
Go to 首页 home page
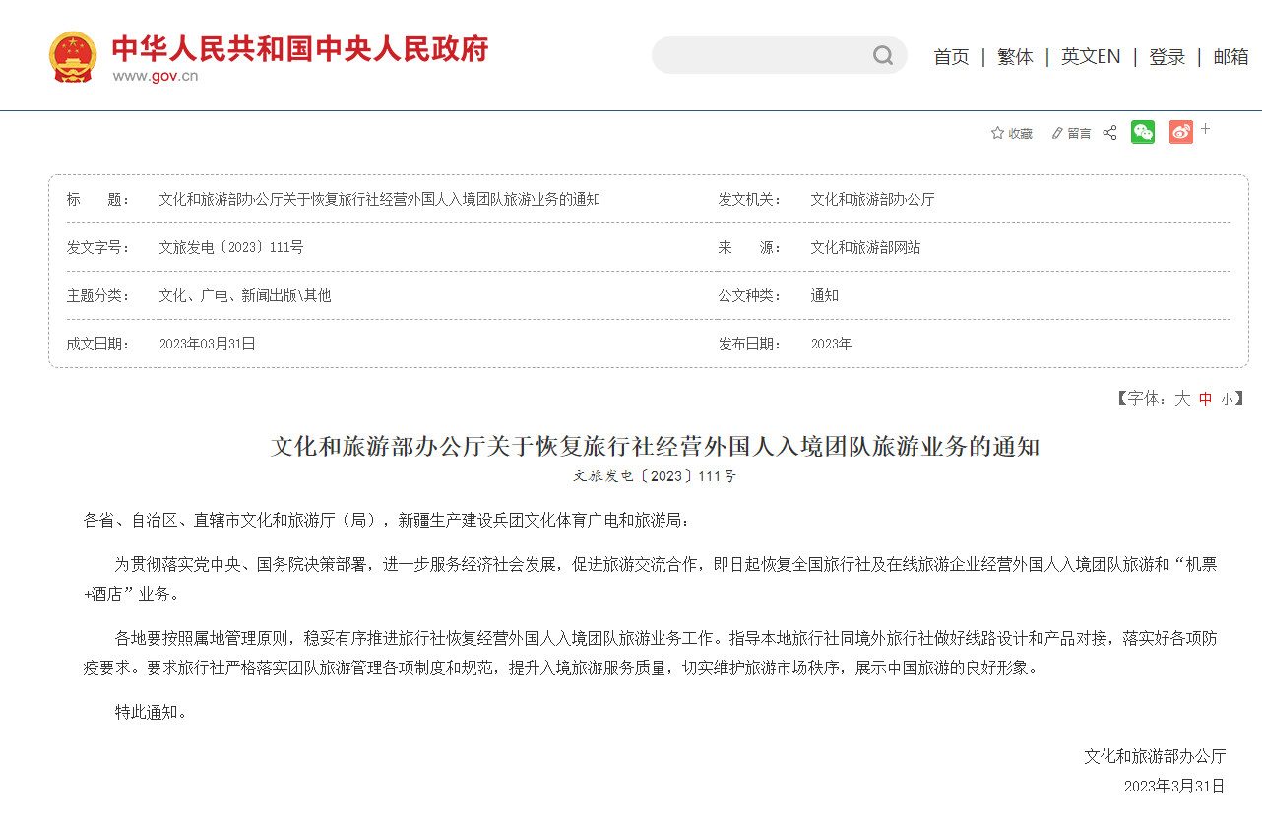(x=951, y=57)
